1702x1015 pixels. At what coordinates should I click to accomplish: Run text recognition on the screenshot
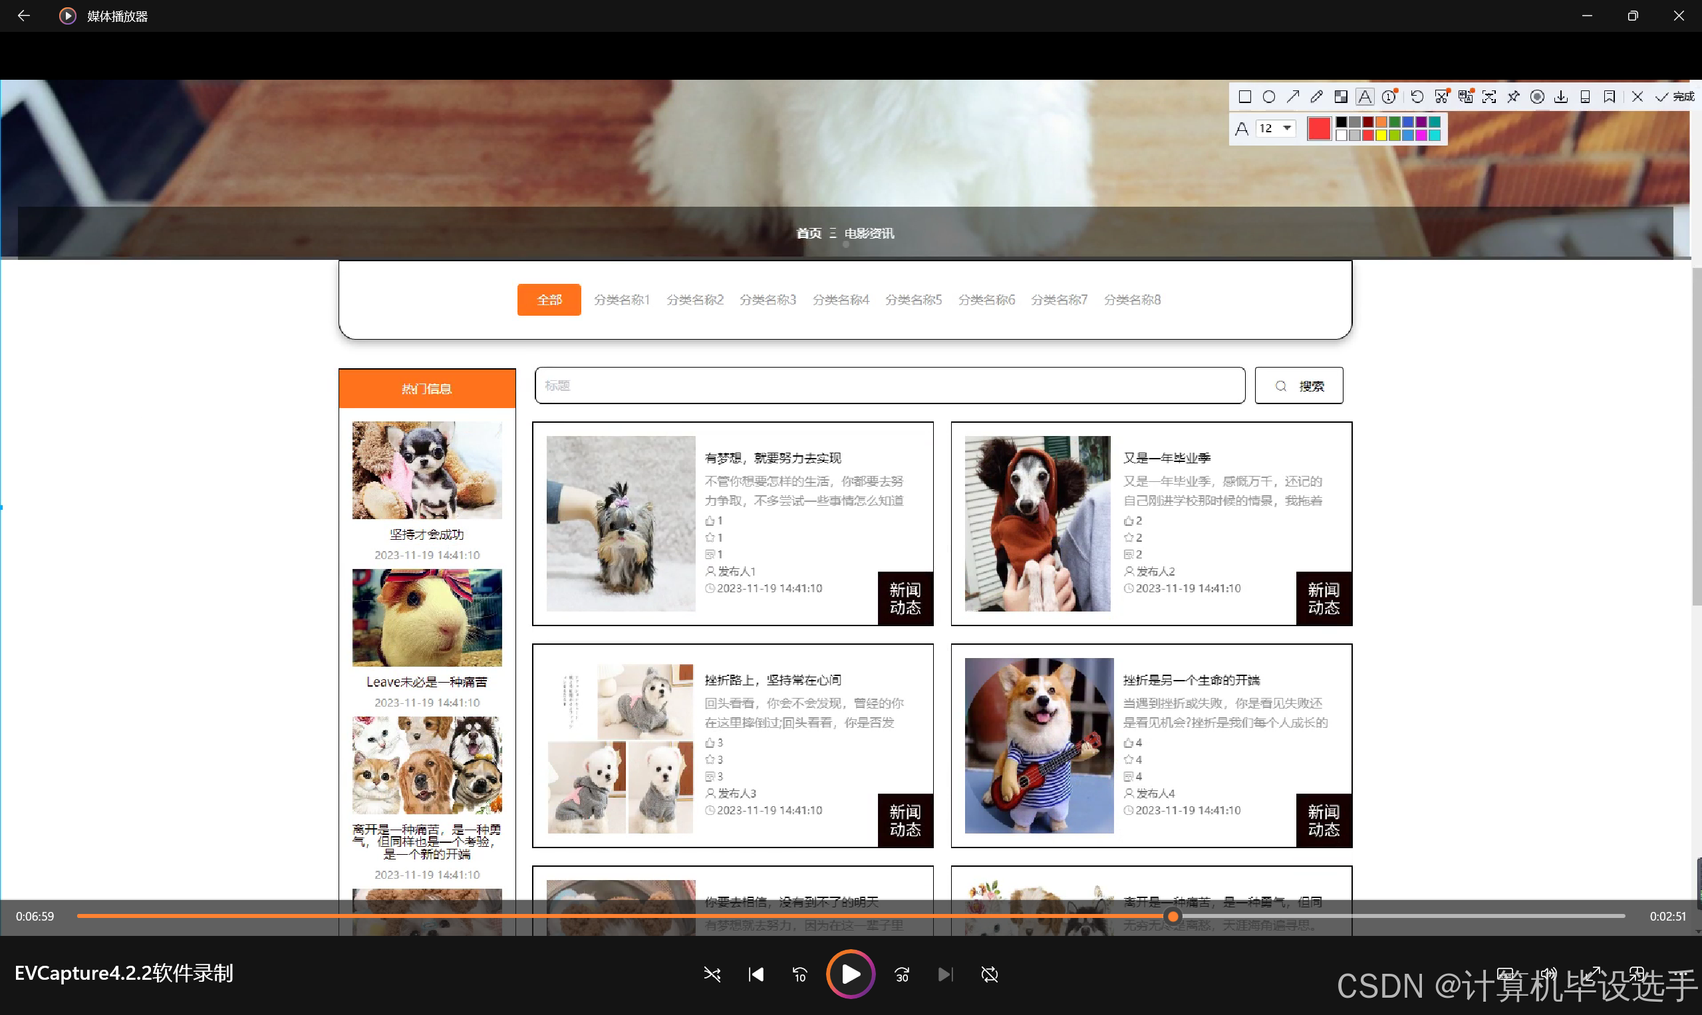(x=1489, y=97)
